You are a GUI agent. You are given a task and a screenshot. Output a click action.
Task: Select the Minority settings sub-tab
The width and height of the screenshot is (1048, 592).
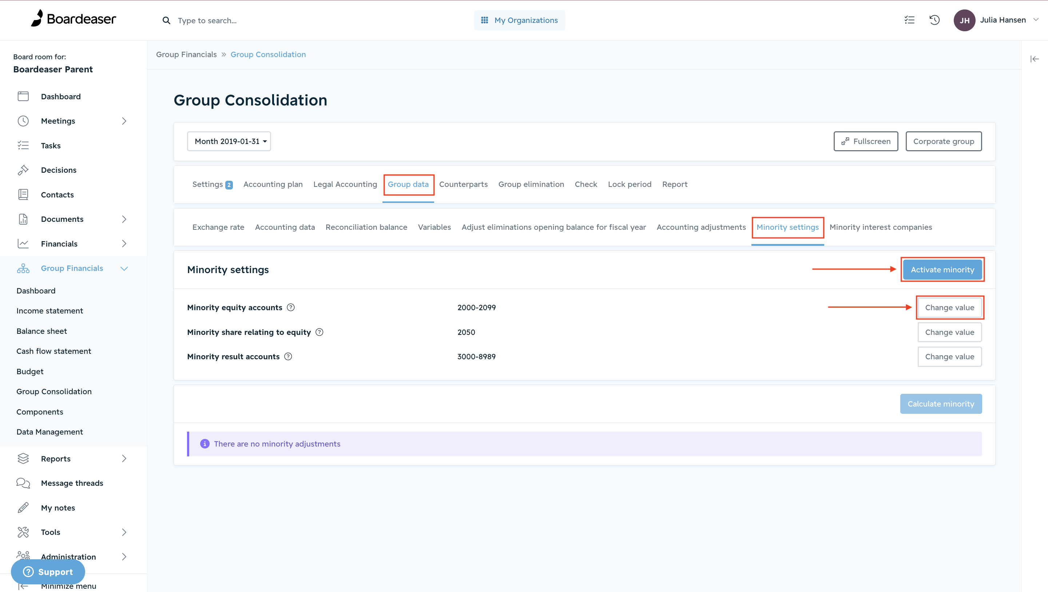click(x=787, y=227)
